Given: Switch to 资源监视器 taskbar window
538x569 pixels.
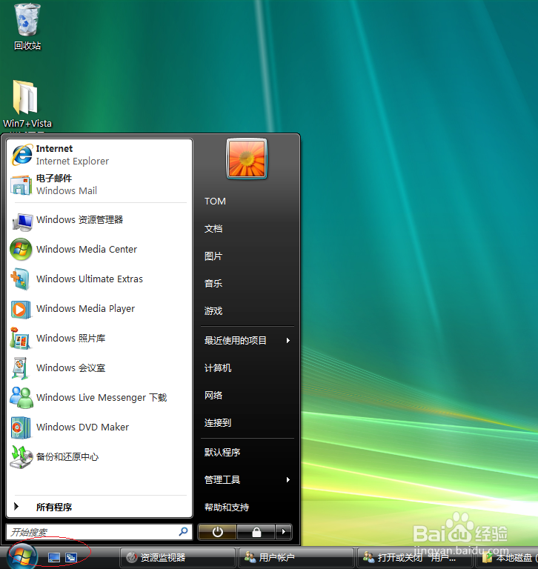Looking at the screenshot, I should pos(178,557).
